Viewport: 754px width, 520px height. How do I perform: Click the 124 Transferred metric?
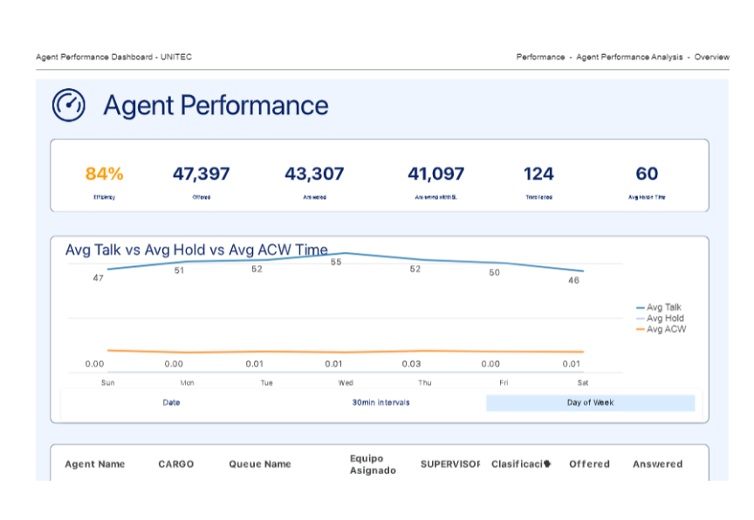tap(538, 174)
